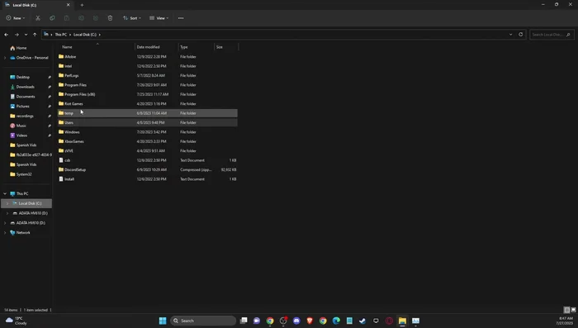Screen dimensions: 578x328
Task: Select the DiscordSetup compressed file
Action: 148,169
